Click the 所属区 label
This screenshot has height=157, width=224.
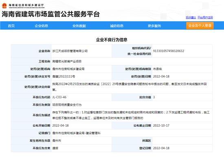(147, 141)
